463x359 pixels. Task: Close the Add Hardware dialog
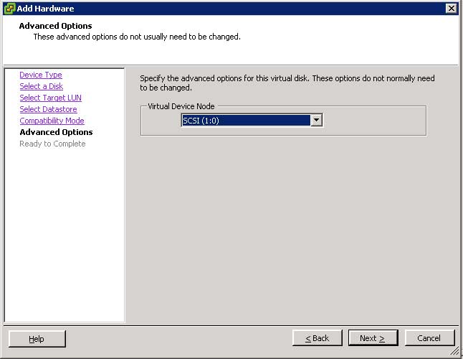tap(452, 9)
